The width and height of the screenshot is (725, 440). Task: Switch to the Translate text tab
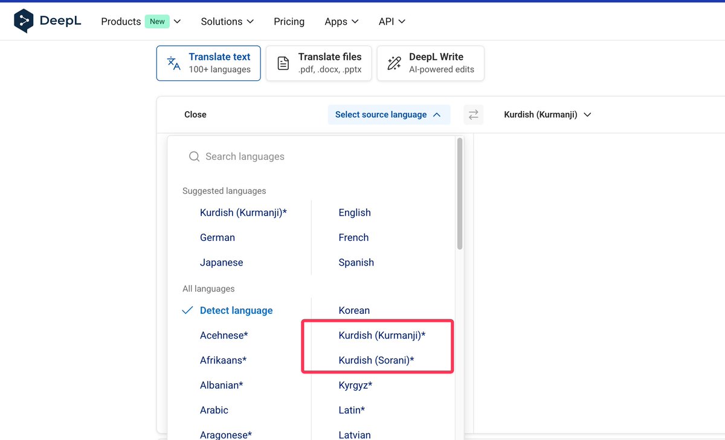(208, 63)
